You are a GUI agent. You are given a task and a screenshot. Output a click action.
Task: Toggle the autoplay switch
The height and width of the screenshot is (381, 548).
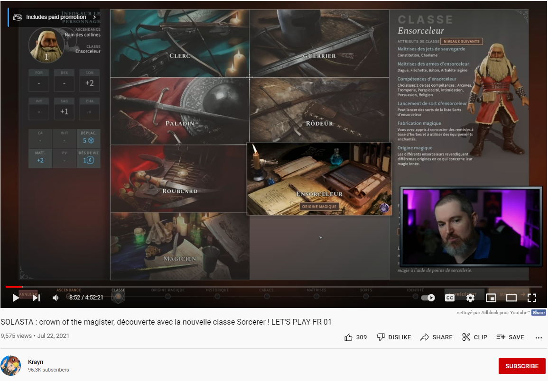(x=428, y=298)
